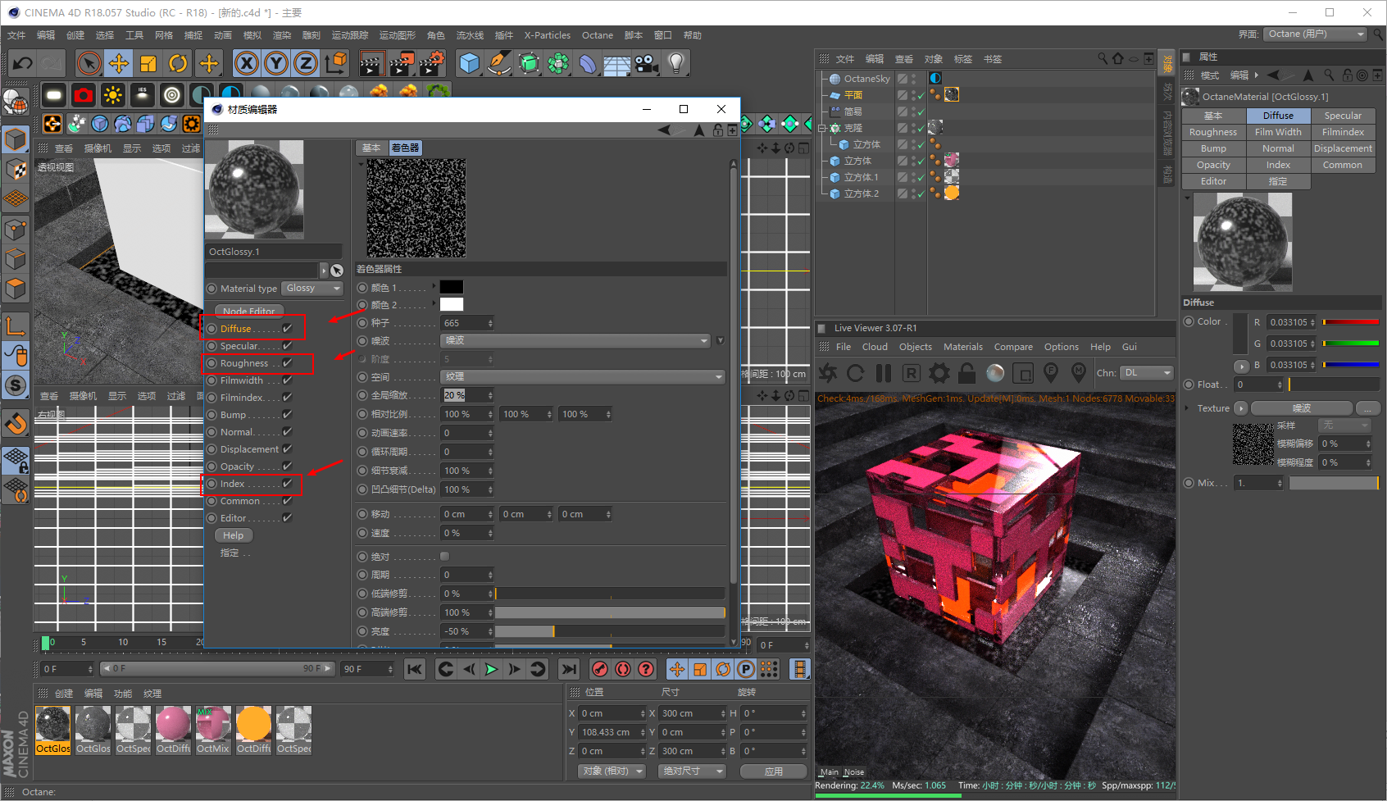1387x801 pixels.
Task: Click the Help button in material editor
Action: pyautogui.click(x=234, y=535)
